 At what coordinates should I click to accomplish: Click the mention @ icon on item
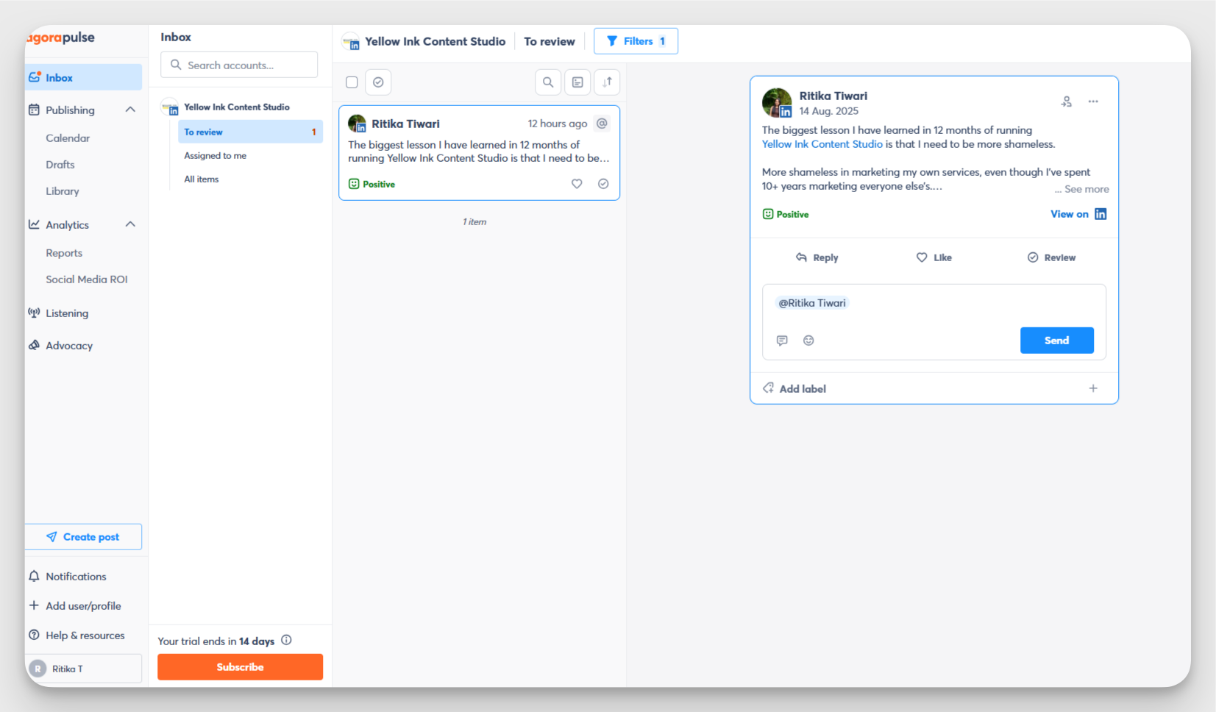click(602, 124)
